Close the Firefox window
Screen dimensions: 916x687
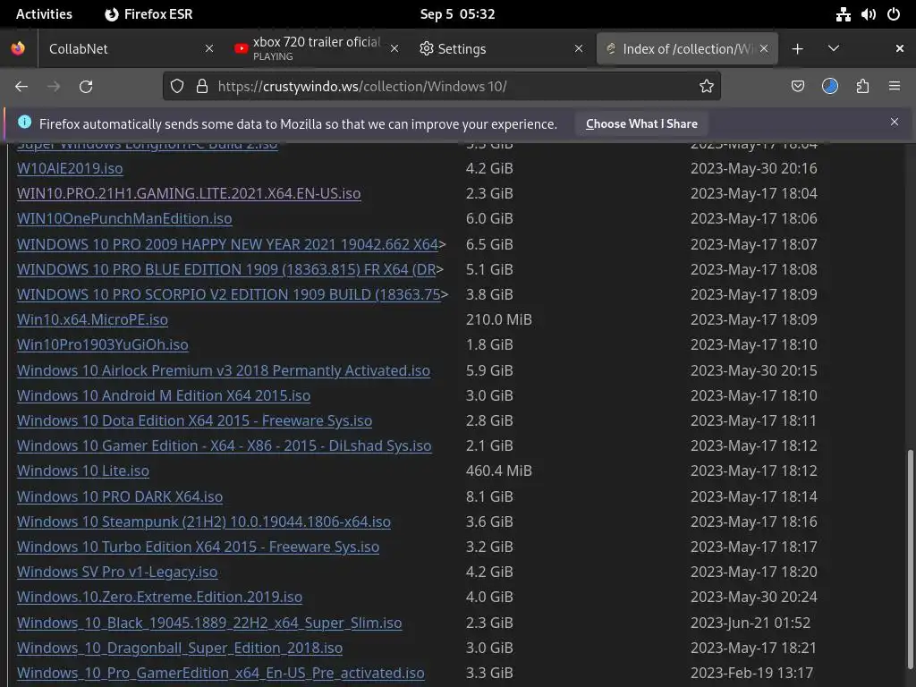(x=900, y=48)
